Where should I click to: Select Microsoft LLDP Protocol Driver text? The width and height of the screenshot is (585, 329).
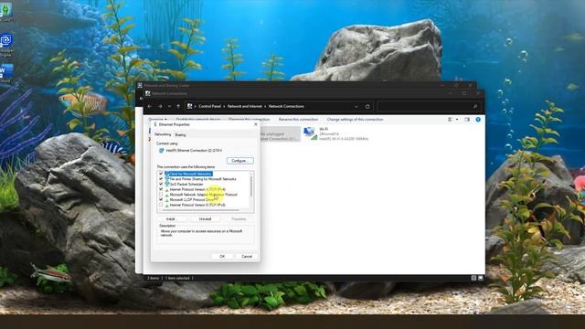coord(193,200)
